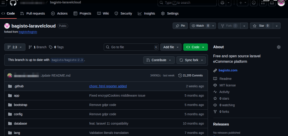
Task: Go to the GitHub logo homepage
Action: coord(13,3)
